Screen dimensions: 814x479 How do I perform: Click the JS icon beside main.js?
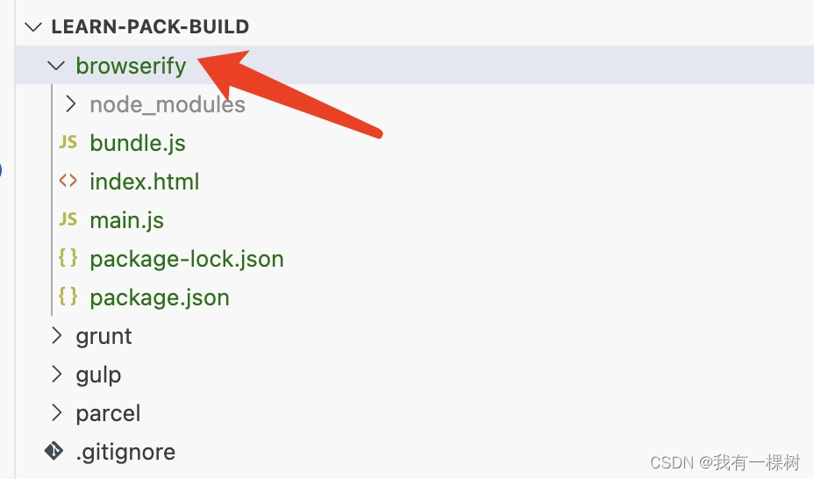(68, 219)
